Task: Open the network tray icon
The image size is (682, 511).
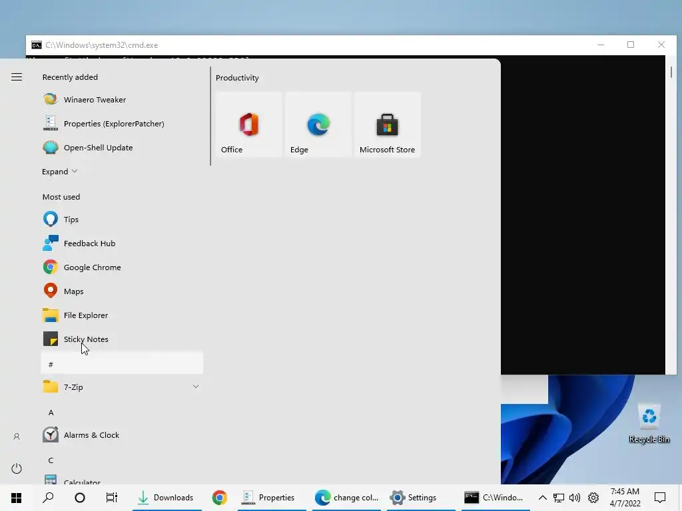Action: (x=559, y=498)
